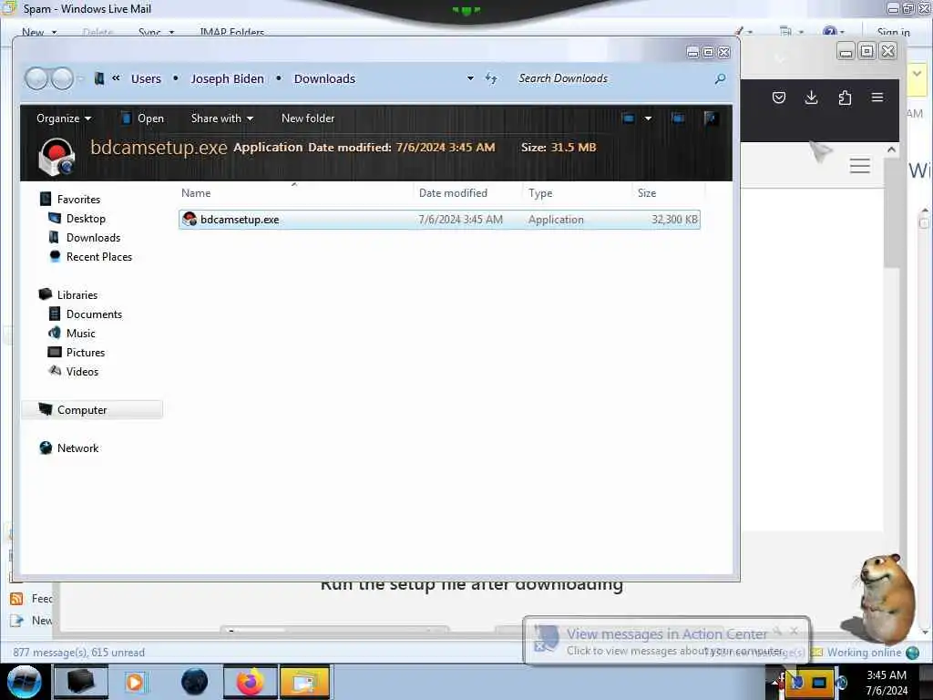Click the Explorer taskbar button
The image size is (933, 700).
(81, 682)
